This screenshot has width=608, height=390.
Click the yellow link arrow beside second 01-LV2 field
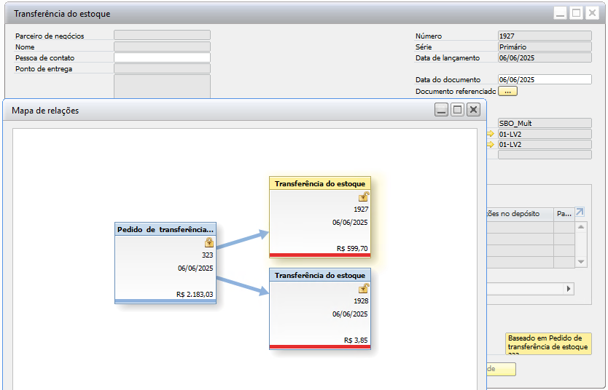coord(491,144)
